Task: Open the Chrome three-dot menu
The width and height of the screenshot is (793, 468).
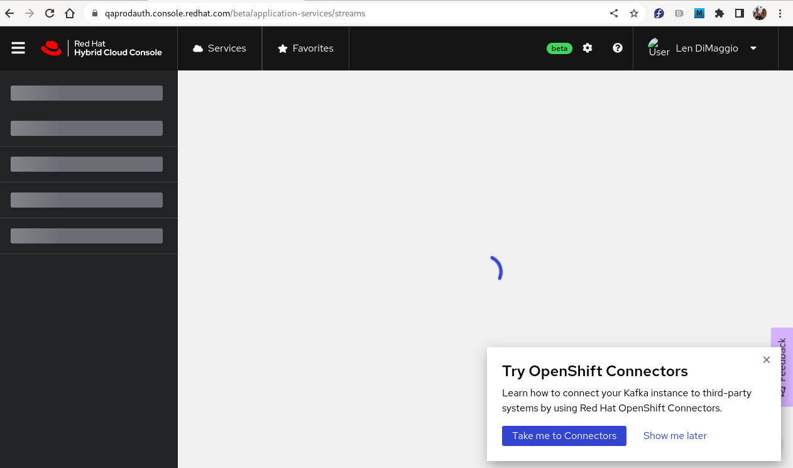Action: [780, 13]
